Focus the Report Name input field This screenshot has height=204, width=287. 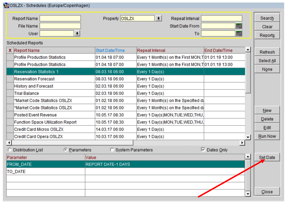(x=60, y=19)
